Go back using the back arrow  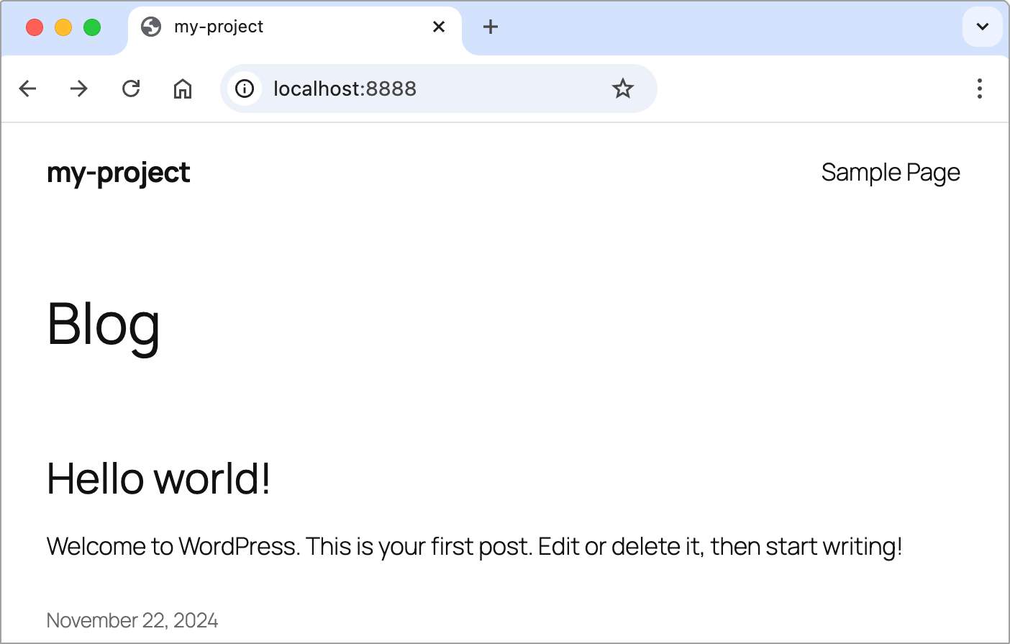(27, 89)
